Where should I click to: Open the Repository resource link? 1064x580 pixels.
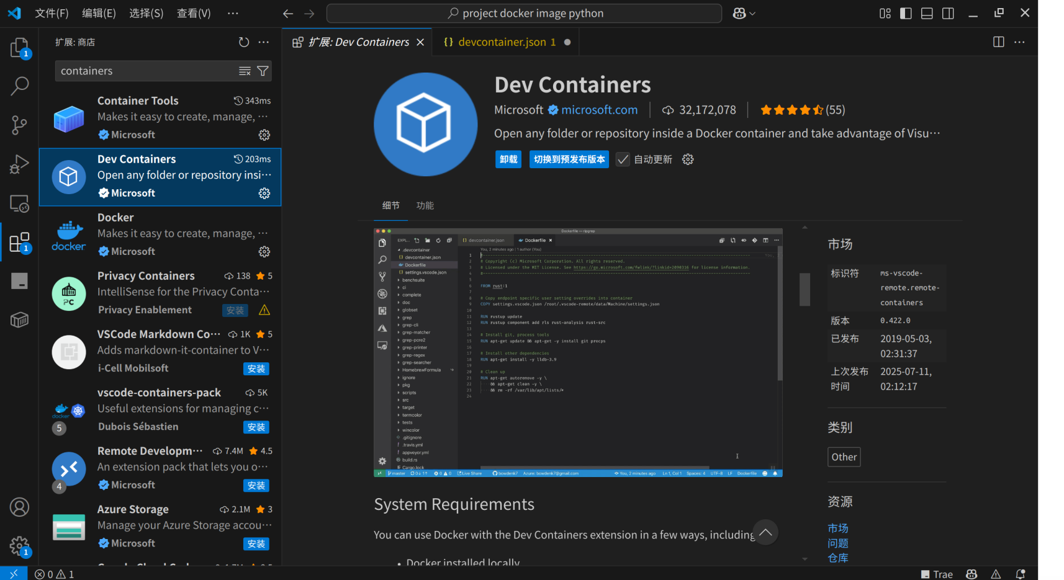point(838,558)
